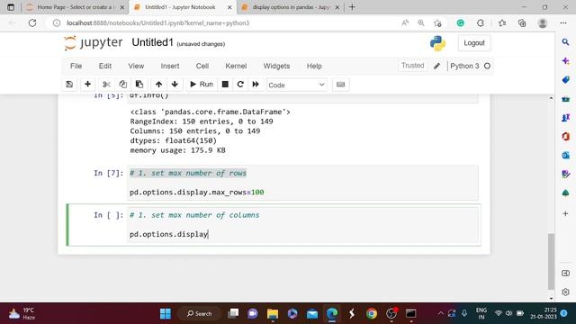Show hidden system tray icons chevron
This screenshot has width=576, height=324.
click(x=440, y=313)
